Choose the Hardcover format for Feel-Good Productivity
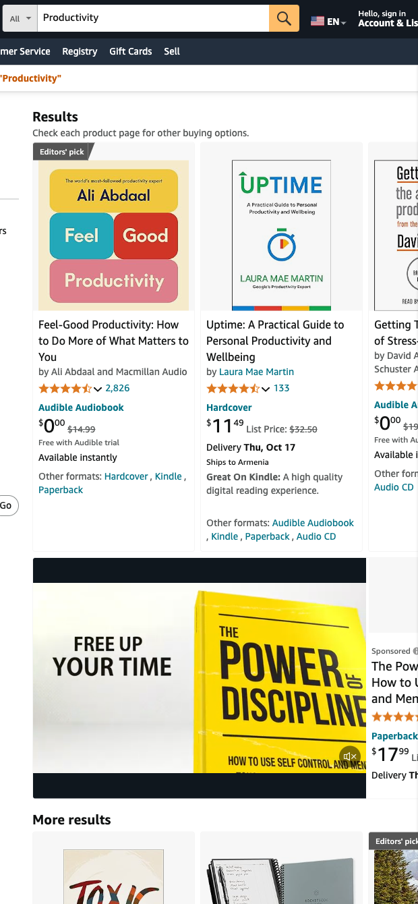This screenshot has height=904, width=418. (126, 476)
